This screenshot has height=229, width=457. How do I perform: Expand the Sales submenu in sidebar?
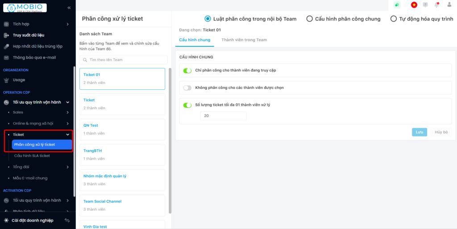click(68, 112)
